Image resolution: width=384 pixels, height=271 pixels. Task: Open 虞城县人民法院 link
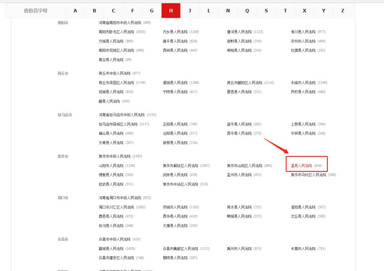175,83
